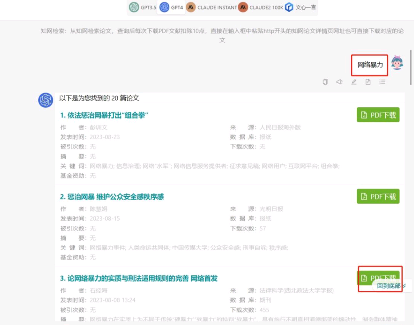This screenshot has width=414, height=325.
Task: Click publication time 2023-08-08 13:24
Action: pos(112,300)
